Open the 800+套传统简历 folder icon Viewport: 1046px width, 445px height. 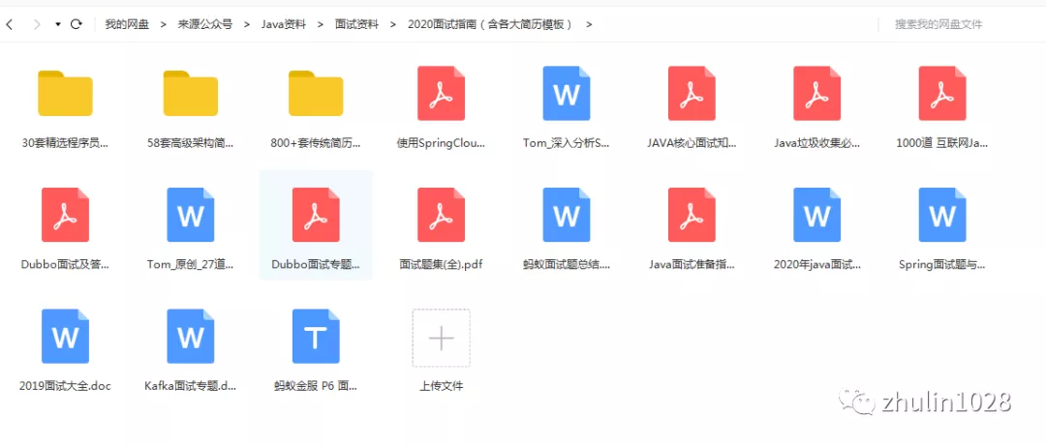click(x=316, y=93)
